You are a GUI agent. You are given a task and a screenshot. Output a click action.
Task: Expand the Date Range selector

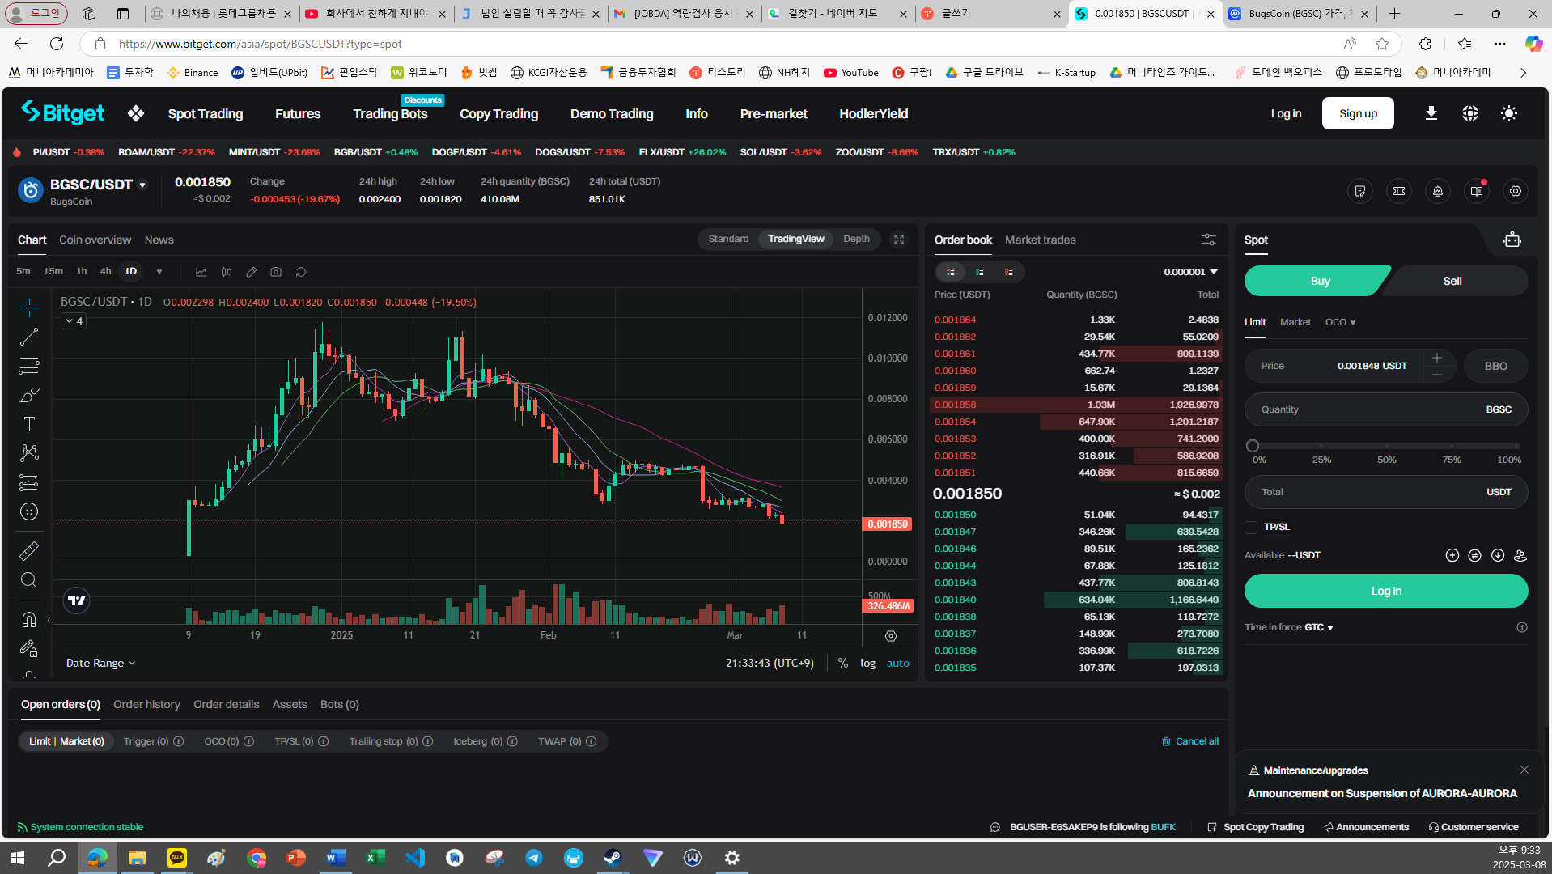[x=101, y=663]
